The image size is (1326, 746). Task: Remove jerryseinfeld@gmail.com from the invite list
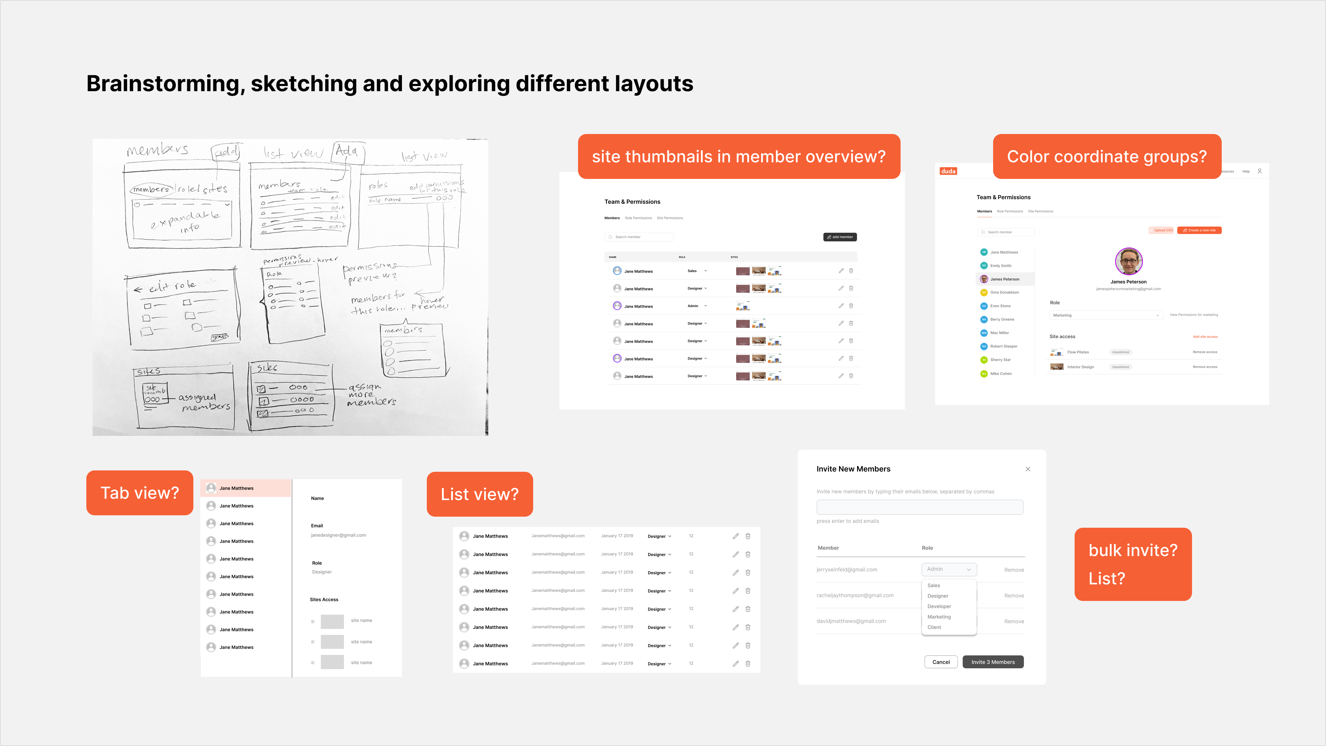pyautogui.click(x=1014, y=570)
